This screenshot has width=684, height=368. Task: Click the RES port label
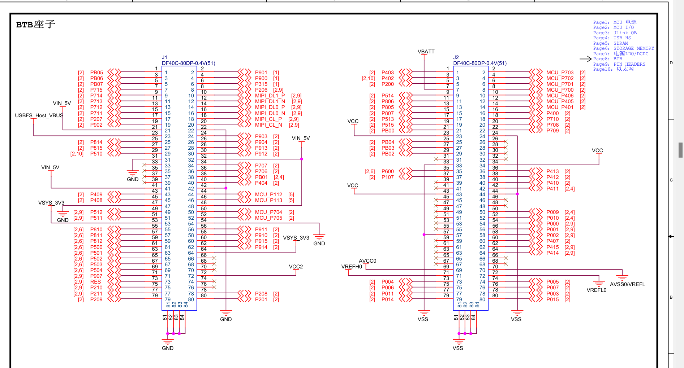point(95,282)
